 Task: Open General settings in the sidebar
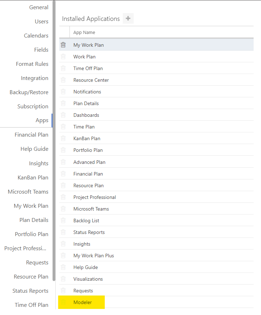point(39,7)
